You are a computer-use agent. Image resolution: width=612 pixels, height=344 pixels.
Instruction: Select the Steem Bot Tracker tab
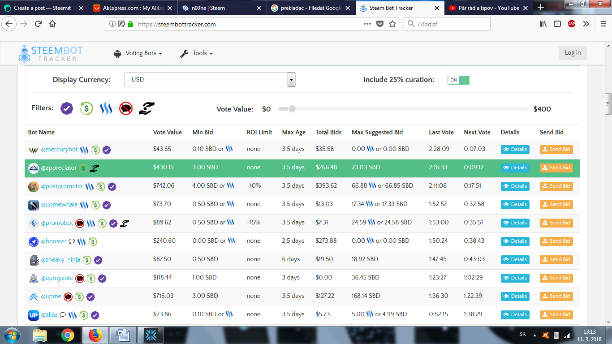pyautogui.click(x=400, y=8)
